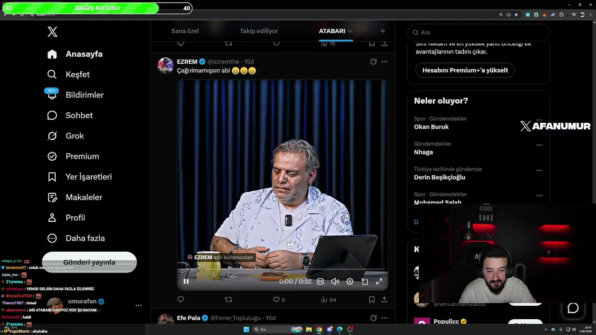Click the browser bookmark star icon
This screenshot has height=335, width=596.
pos(516,15)
